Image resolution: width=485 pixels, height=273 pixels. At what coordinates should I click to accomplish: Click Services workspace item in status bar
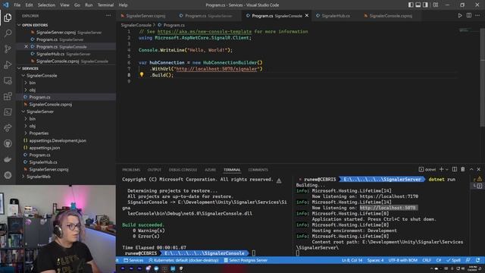click(x=133, y=260)
